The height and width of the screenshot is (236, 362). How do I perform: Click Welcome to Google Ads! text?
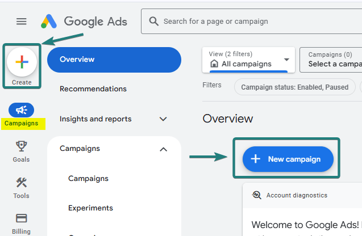(305, 225)
